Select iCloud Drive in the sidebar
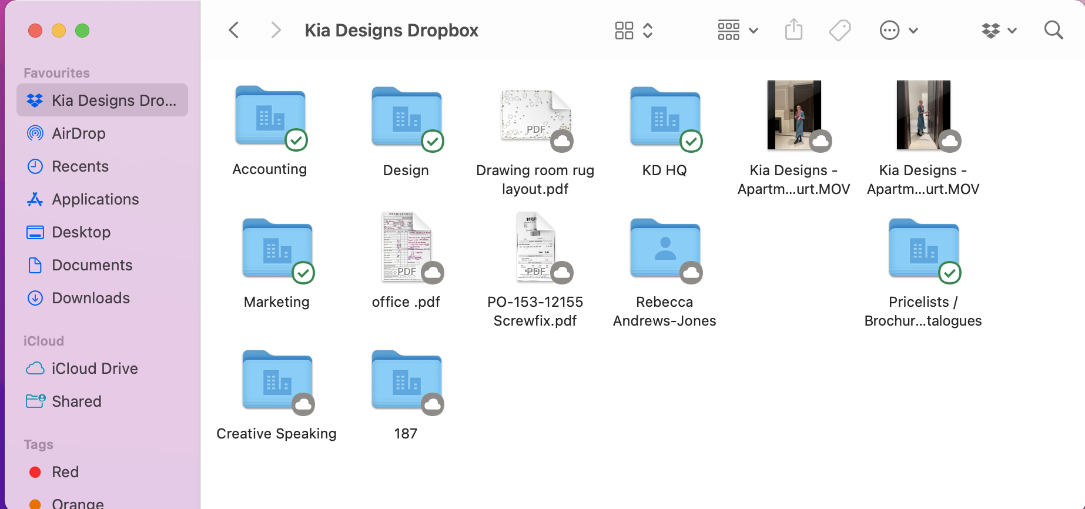Image resolution: width=1085 pixels, height=509 pixels. point(95,369)
